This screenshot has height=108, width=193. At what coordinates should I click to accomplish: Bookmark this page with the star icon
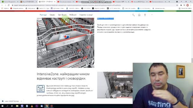(177, 5)
